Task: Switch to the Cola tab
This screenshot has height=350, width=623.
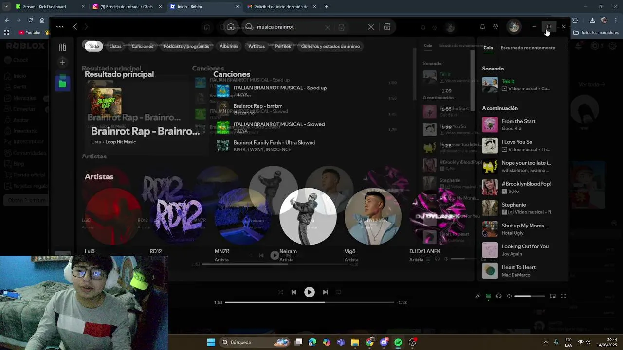Action: [488, 48]
